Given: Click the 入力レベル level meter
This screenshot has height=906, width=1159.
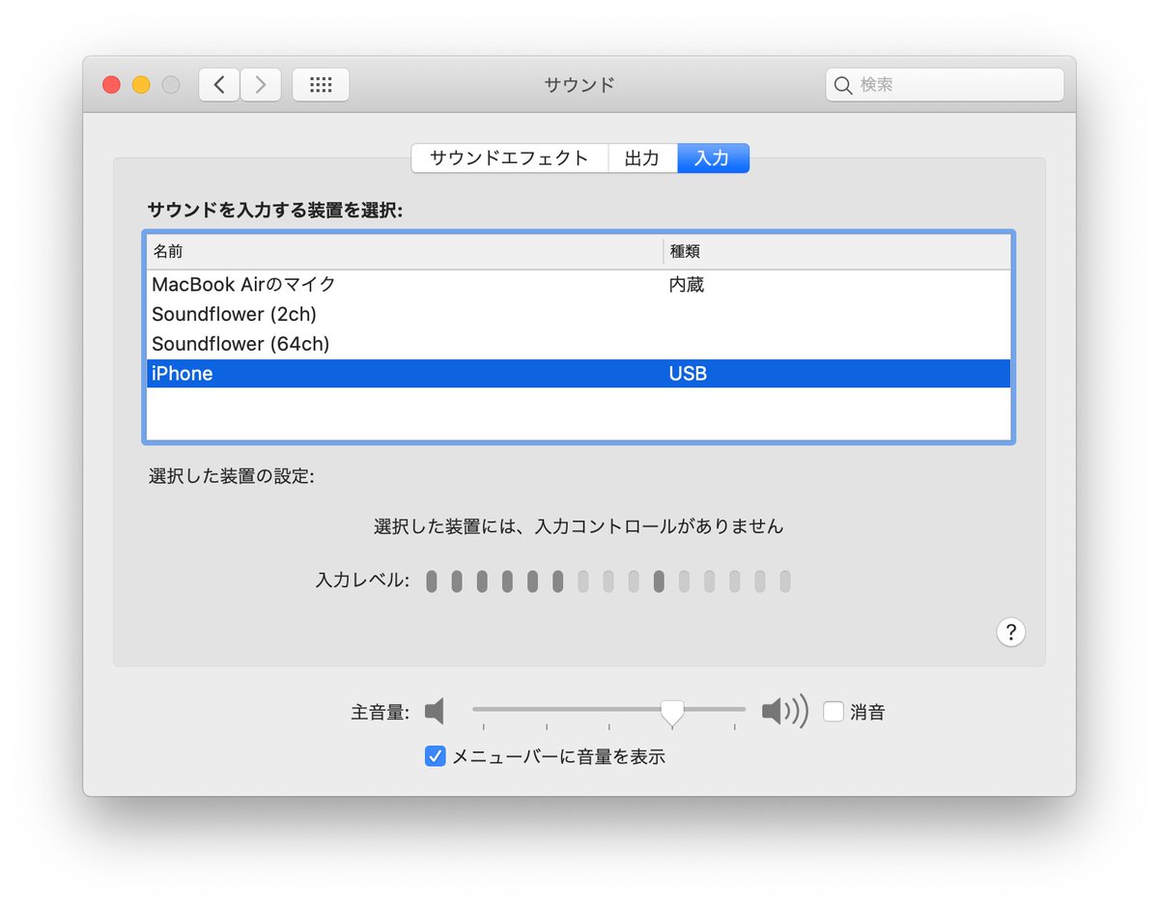Looking at the screenshot, I should (x=608, y=581).
